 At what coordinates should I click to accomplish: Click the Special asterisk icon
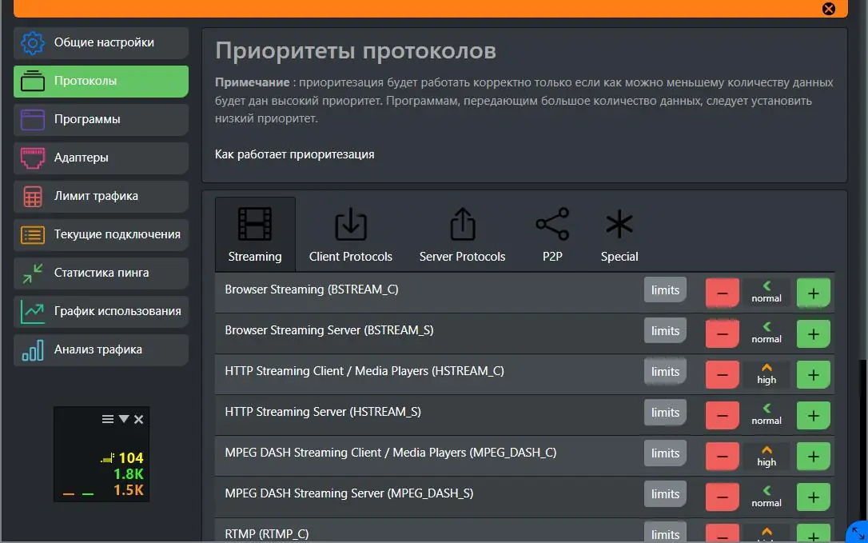619,224
